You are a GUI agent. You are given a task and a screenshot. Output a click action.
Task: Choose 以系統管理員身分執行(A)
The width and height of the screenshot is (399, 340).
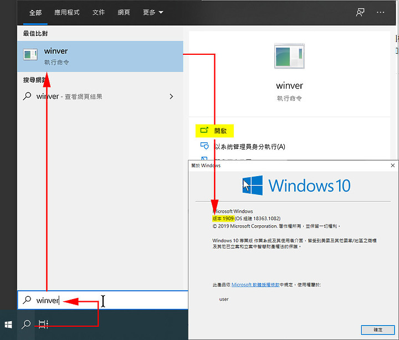point(250,147)
